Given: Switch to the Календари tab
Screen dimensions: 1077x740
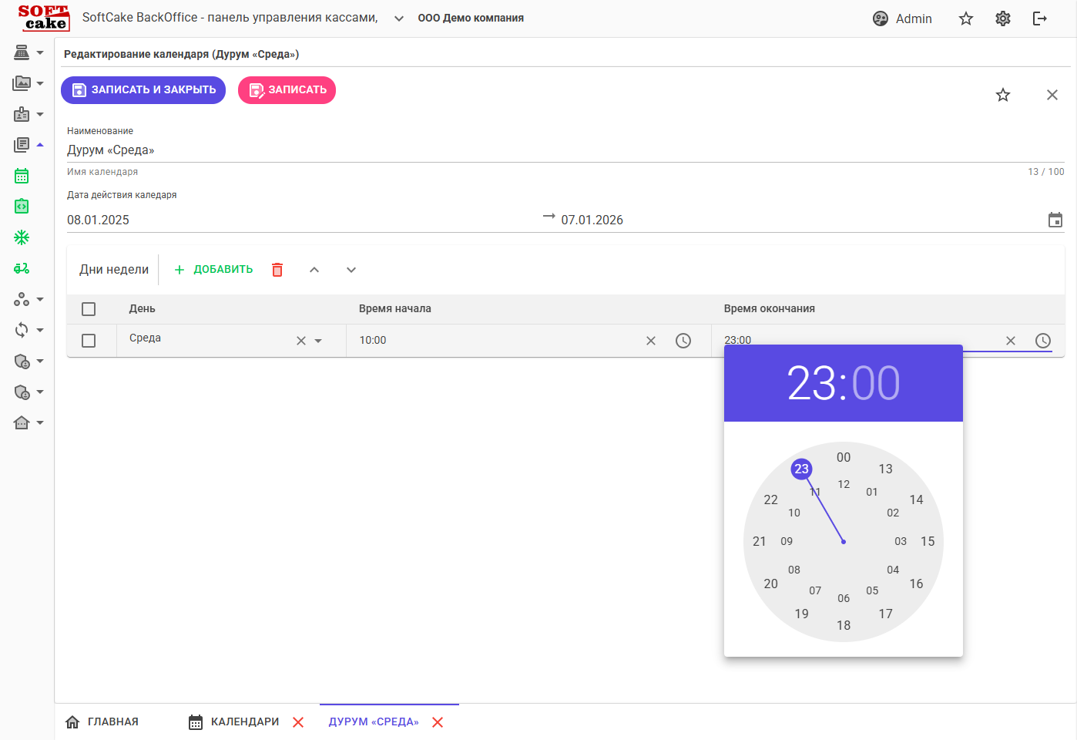Looking at the screenshot, I should coord(244,722).
